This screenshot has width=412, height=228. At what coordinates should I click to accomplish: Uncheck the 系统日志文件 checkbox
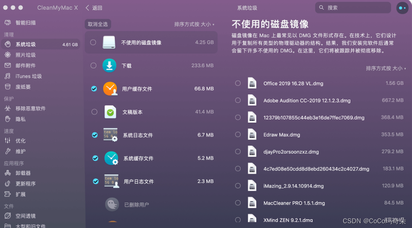(x=95, y=135)
